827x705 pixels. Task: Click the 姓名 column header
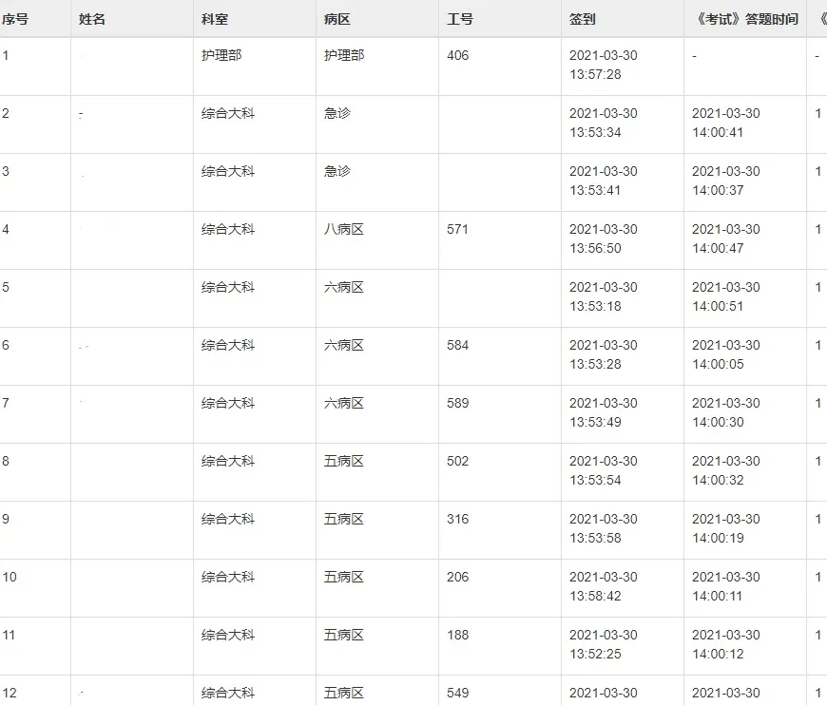pos(92,19)
